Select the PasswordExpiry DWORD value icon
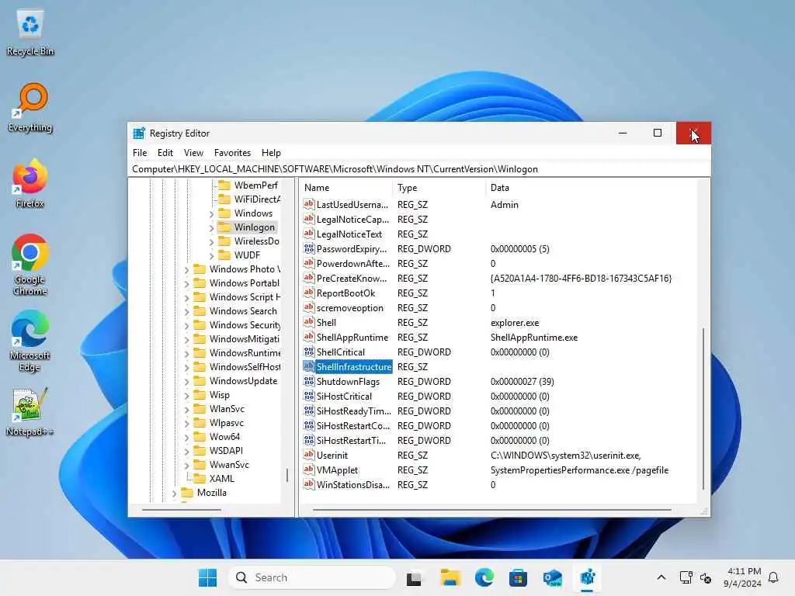This screenshot has height=596, width=795. tap(309, 248)
